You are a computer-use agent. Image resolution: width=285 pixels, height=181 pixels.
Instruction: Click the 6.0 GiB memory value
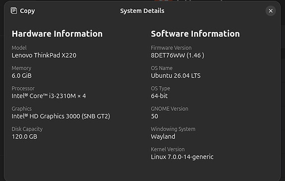(x=22, y=76)
